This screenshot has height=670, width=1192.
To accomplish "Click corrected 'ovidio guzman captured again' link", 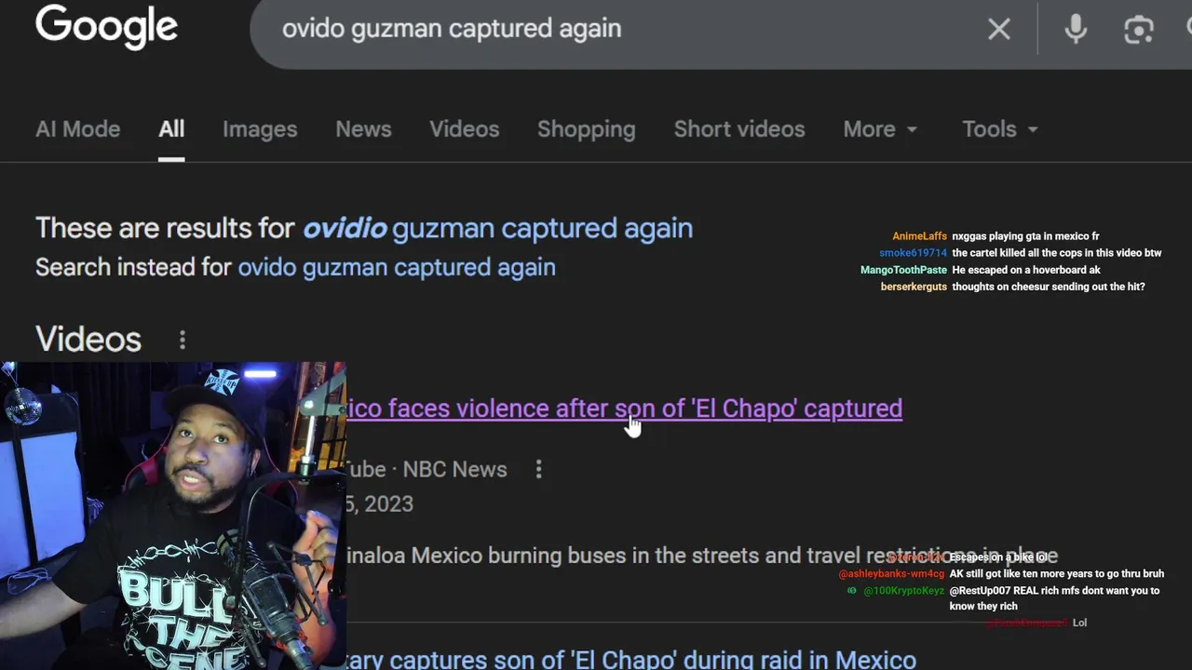I will (497, 228).
